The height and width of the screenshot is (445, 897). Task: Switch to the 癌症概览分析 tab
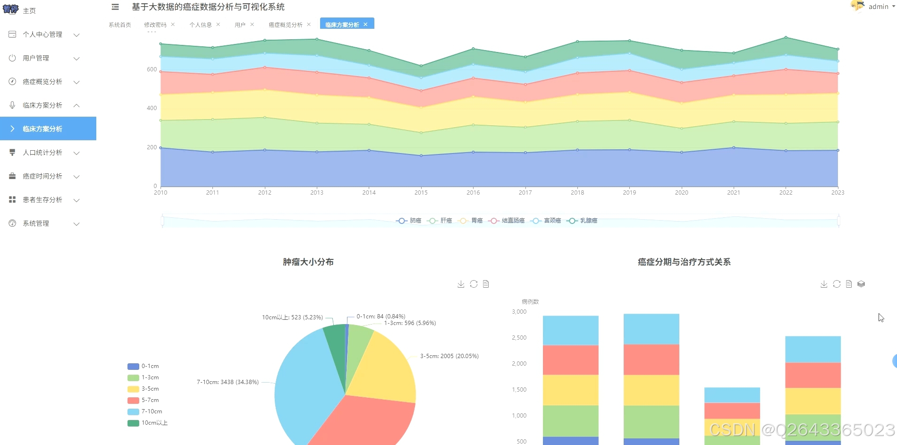tap(286, 25)
